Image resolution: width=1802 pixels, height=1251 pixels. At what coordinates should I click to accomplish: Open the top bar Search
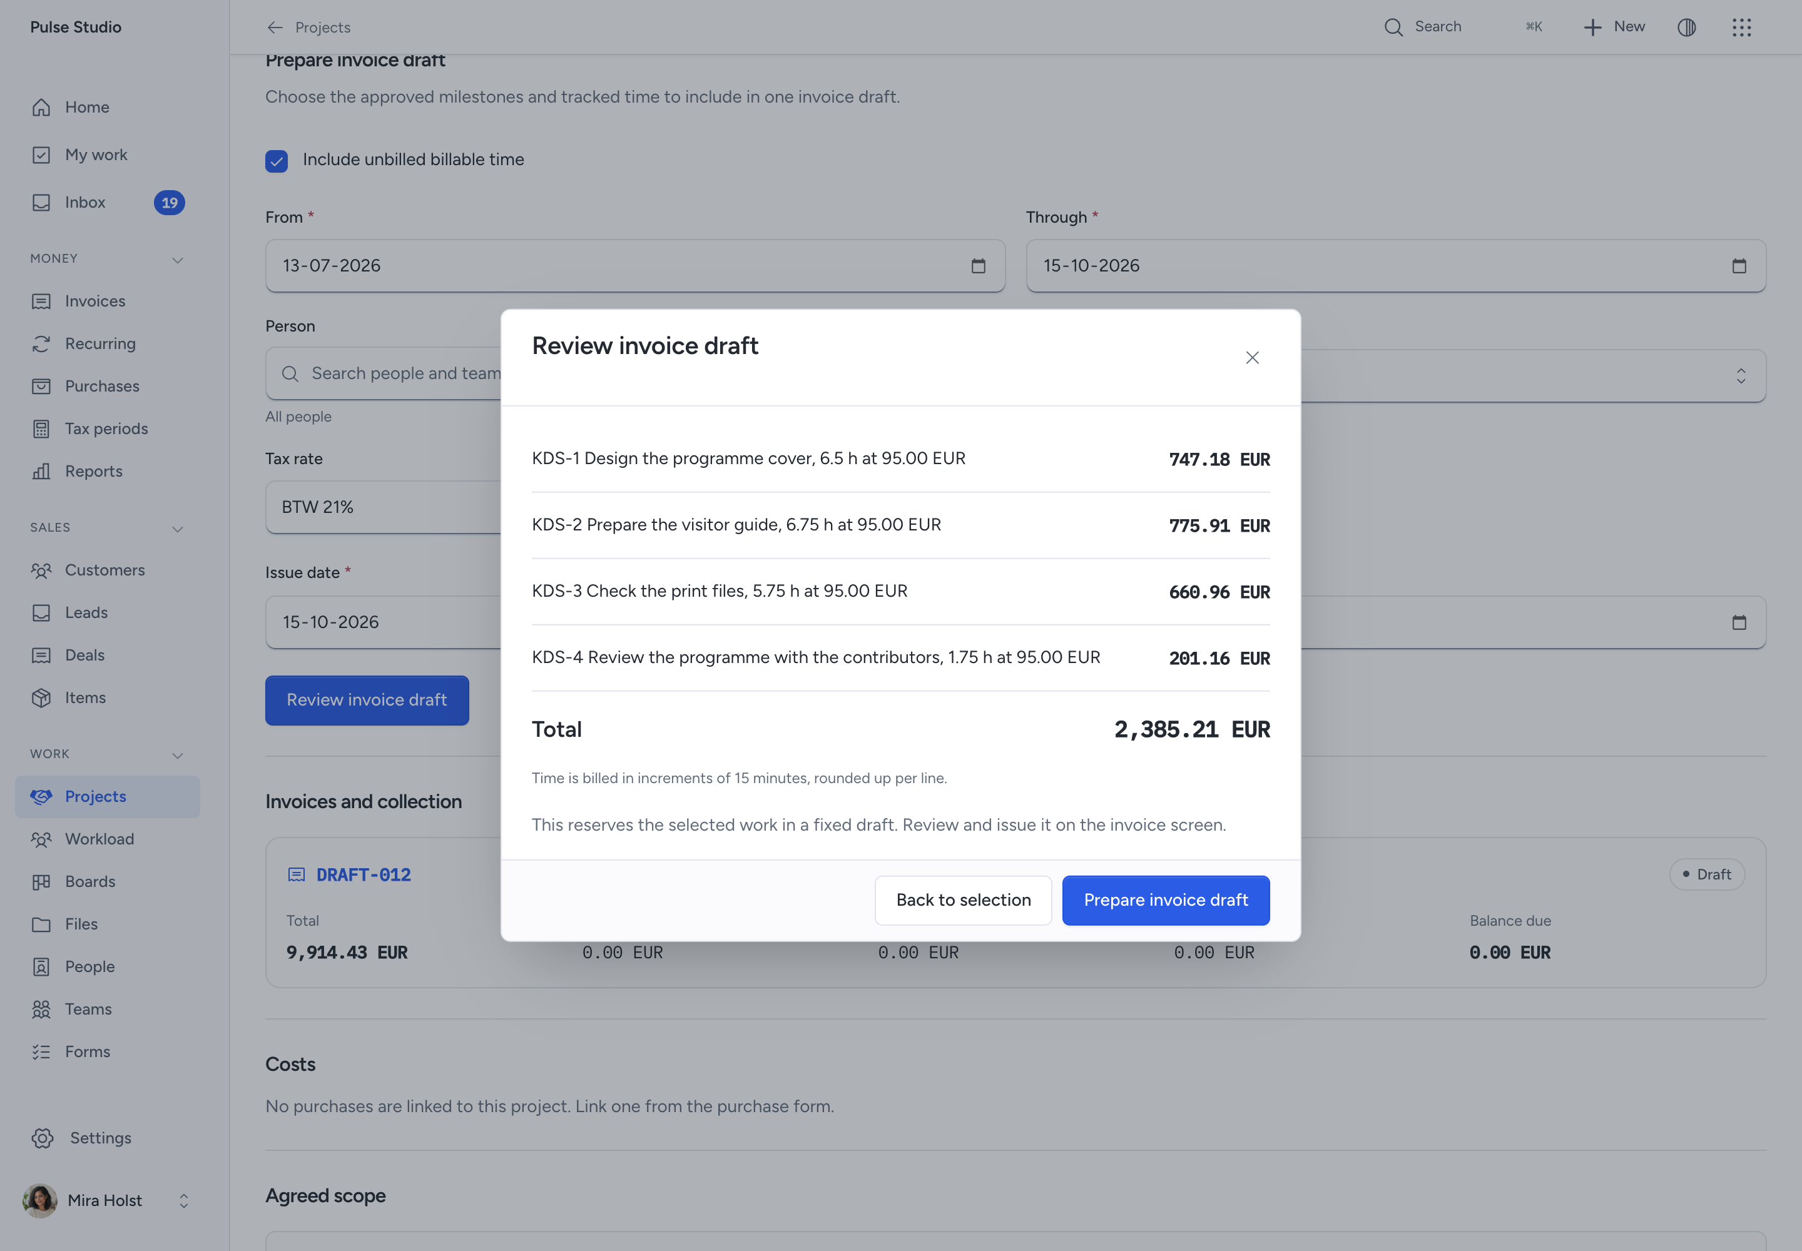[x=1463, y=27]
